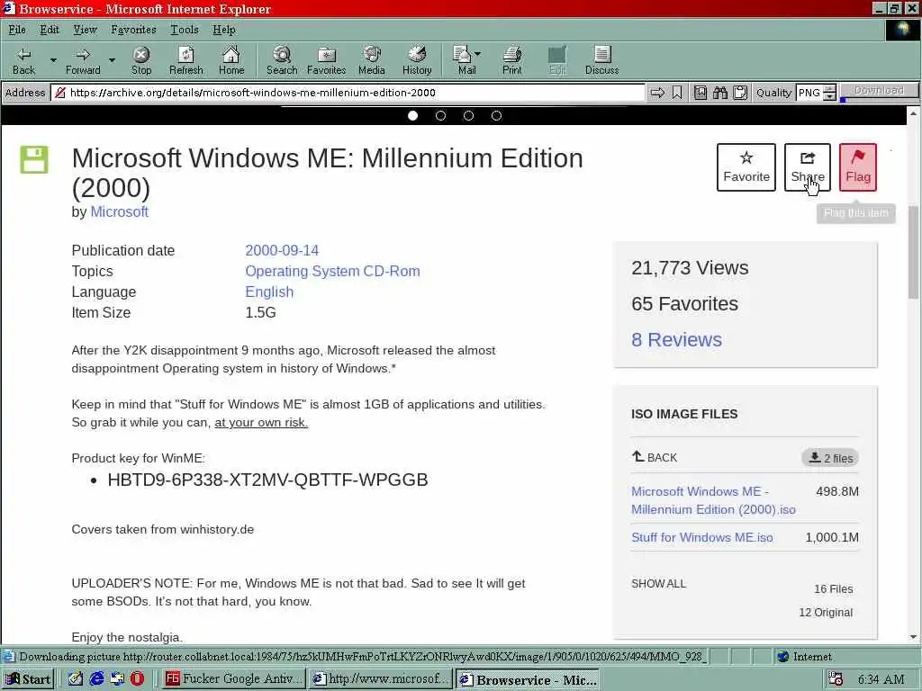
Task: Flag this item with the Flag button
Action: pyautogui.click(x=858, y=167)
